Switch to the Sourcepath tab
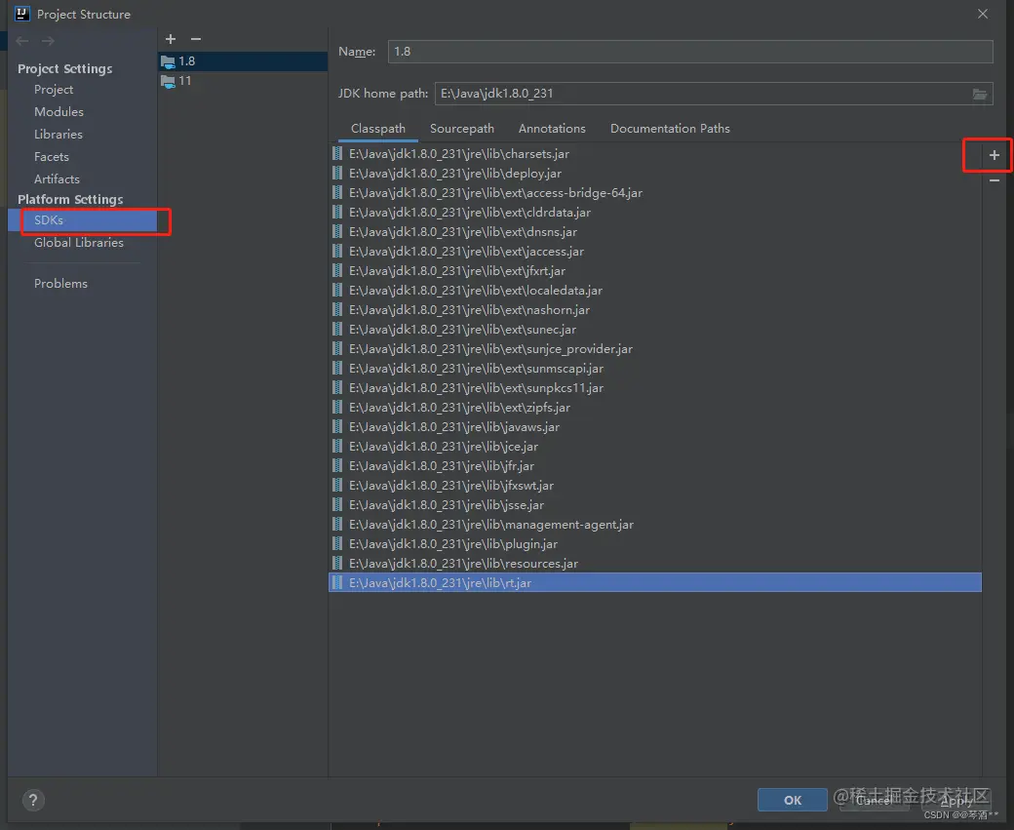The image size is (1014, 830). click(x=462, y=128)
